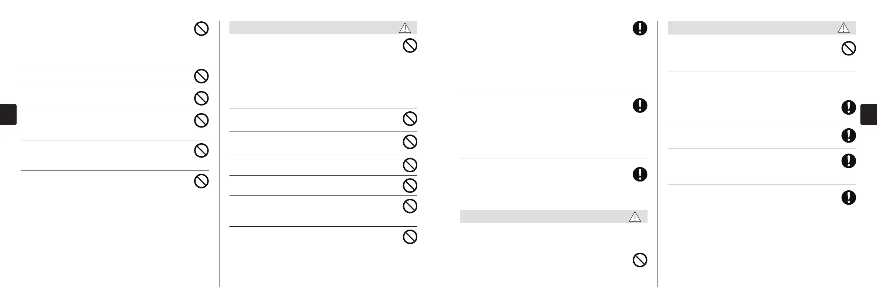The height and width of the screenshot is (302, 877).
Task: Click the topmost exclamation icon in the third column
Action: pos(640,28)
